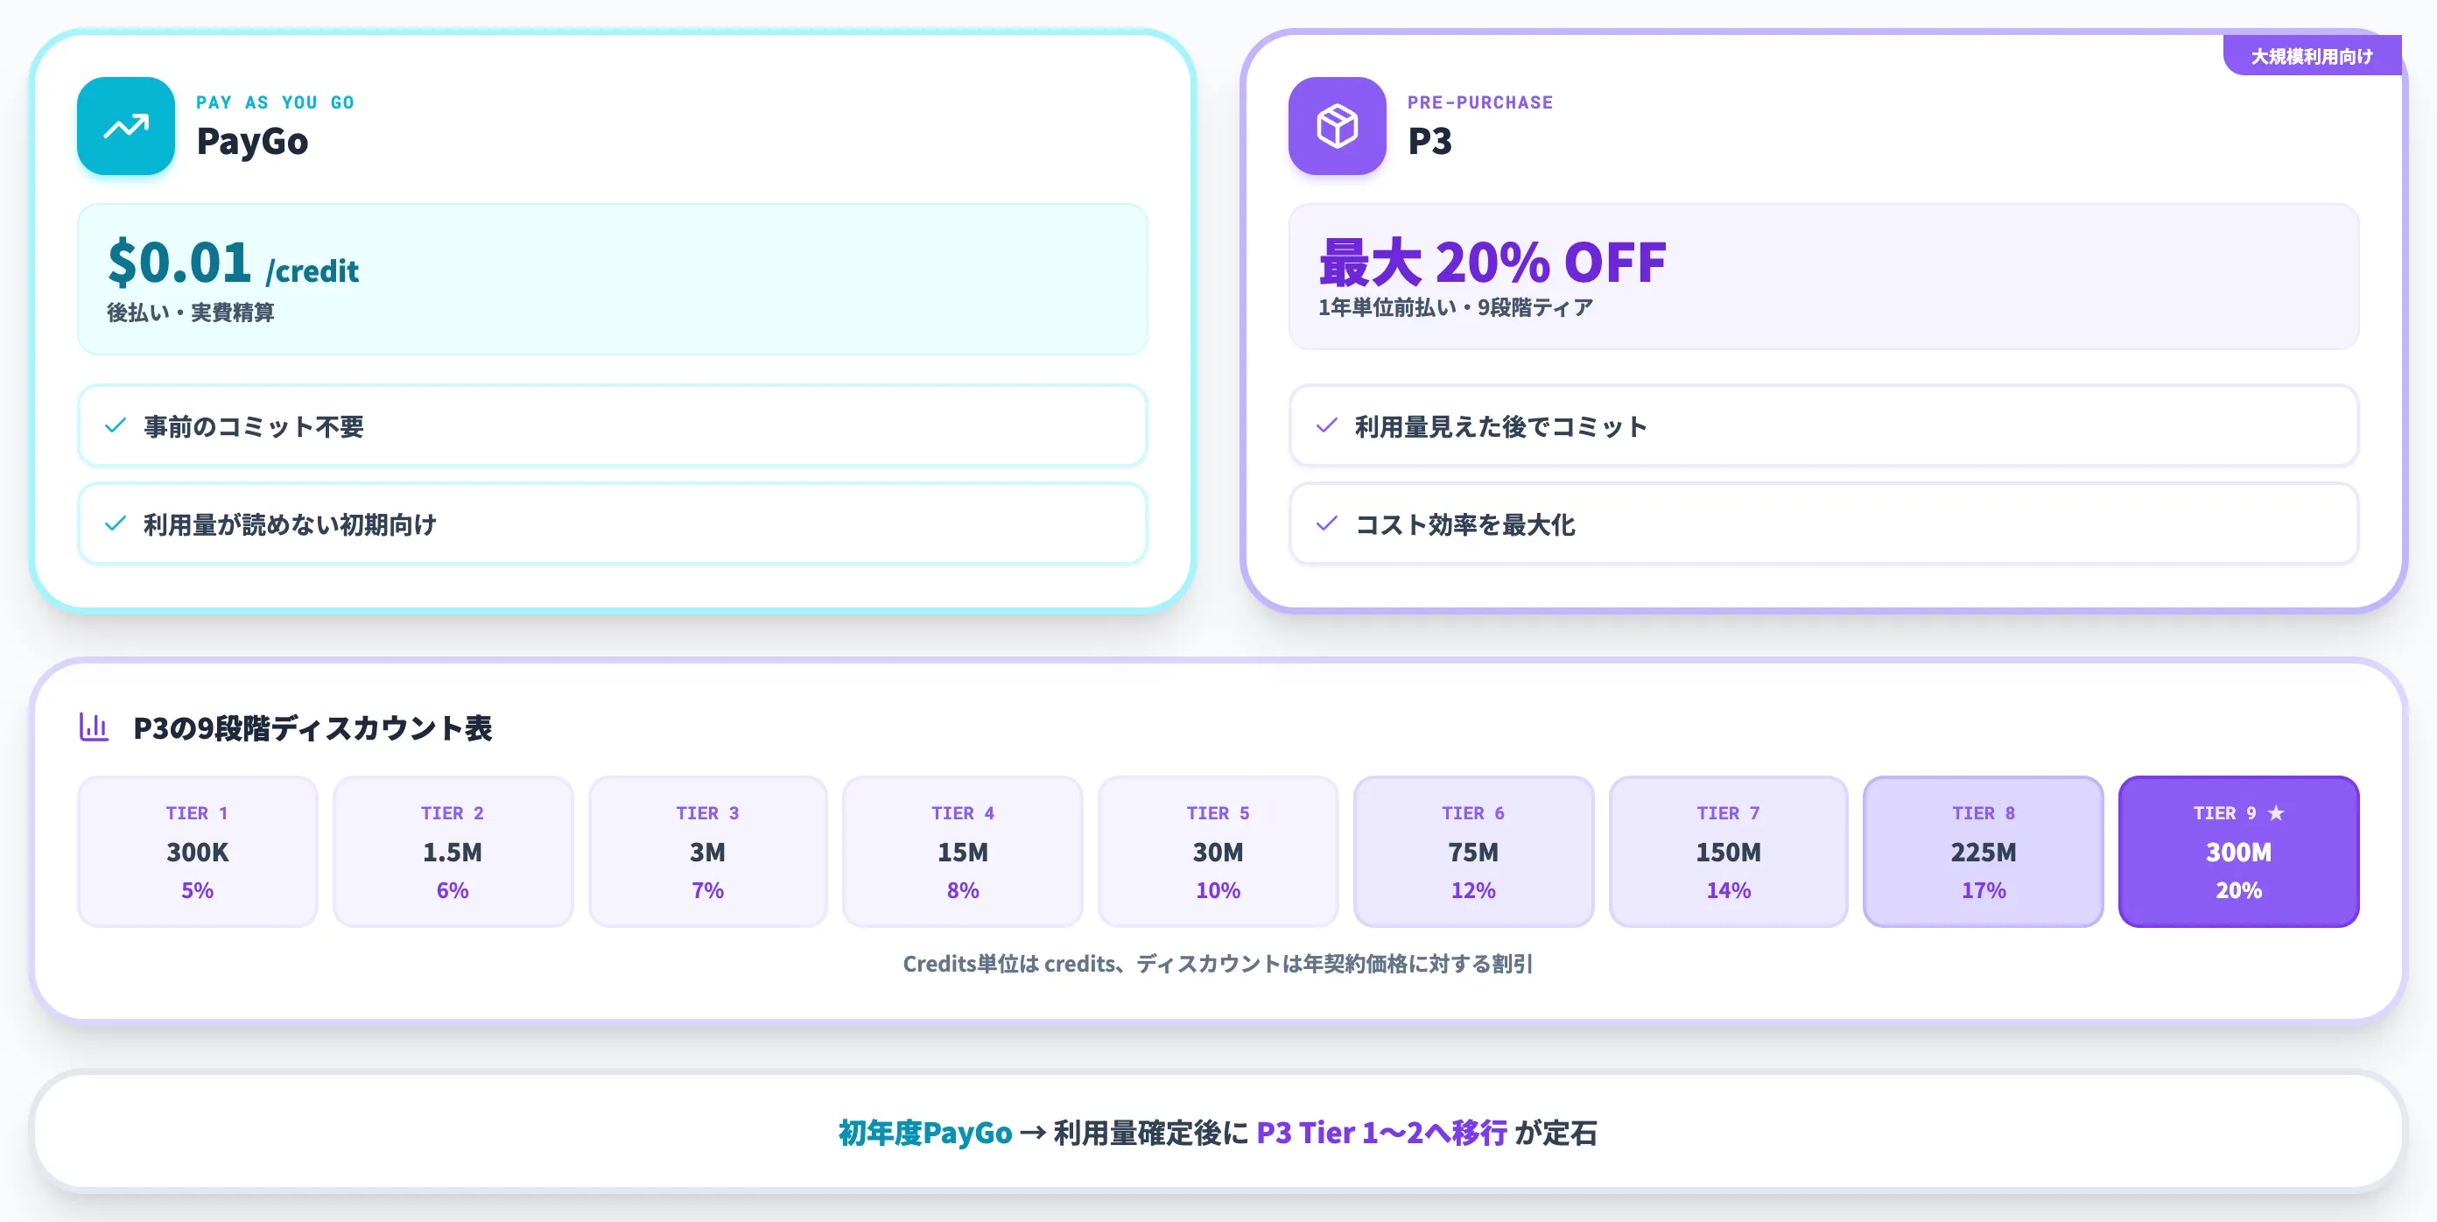Click the 利用量見えた後でコミット feature row
Screen dimensions: 2437x1222
1824,425
